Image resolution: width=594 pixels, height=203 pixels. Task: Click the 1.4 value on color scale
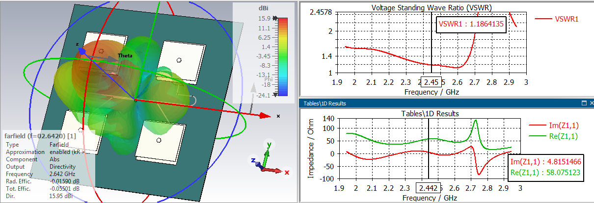point(266,47)
